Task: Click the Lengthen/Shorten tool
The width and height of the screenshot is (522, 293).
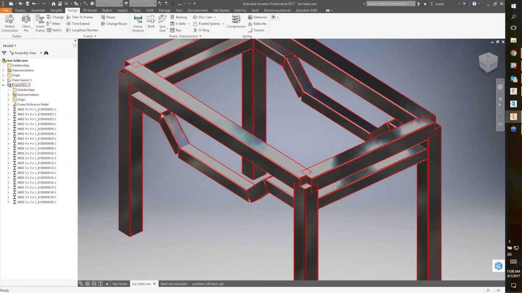Action: pos(82,30)
